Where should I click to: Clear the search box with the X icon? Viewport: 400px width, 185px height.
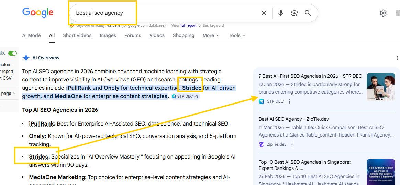(264, 13)
